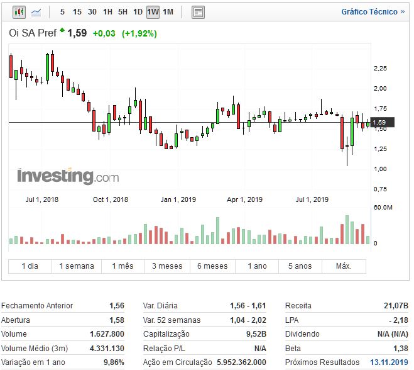Click the Jul 1, 2018 axis date label
414x370 pixels.
tap(41, 199)
